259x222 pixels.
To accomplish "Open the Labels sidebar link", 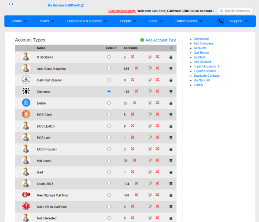I will tap(198, 85).
